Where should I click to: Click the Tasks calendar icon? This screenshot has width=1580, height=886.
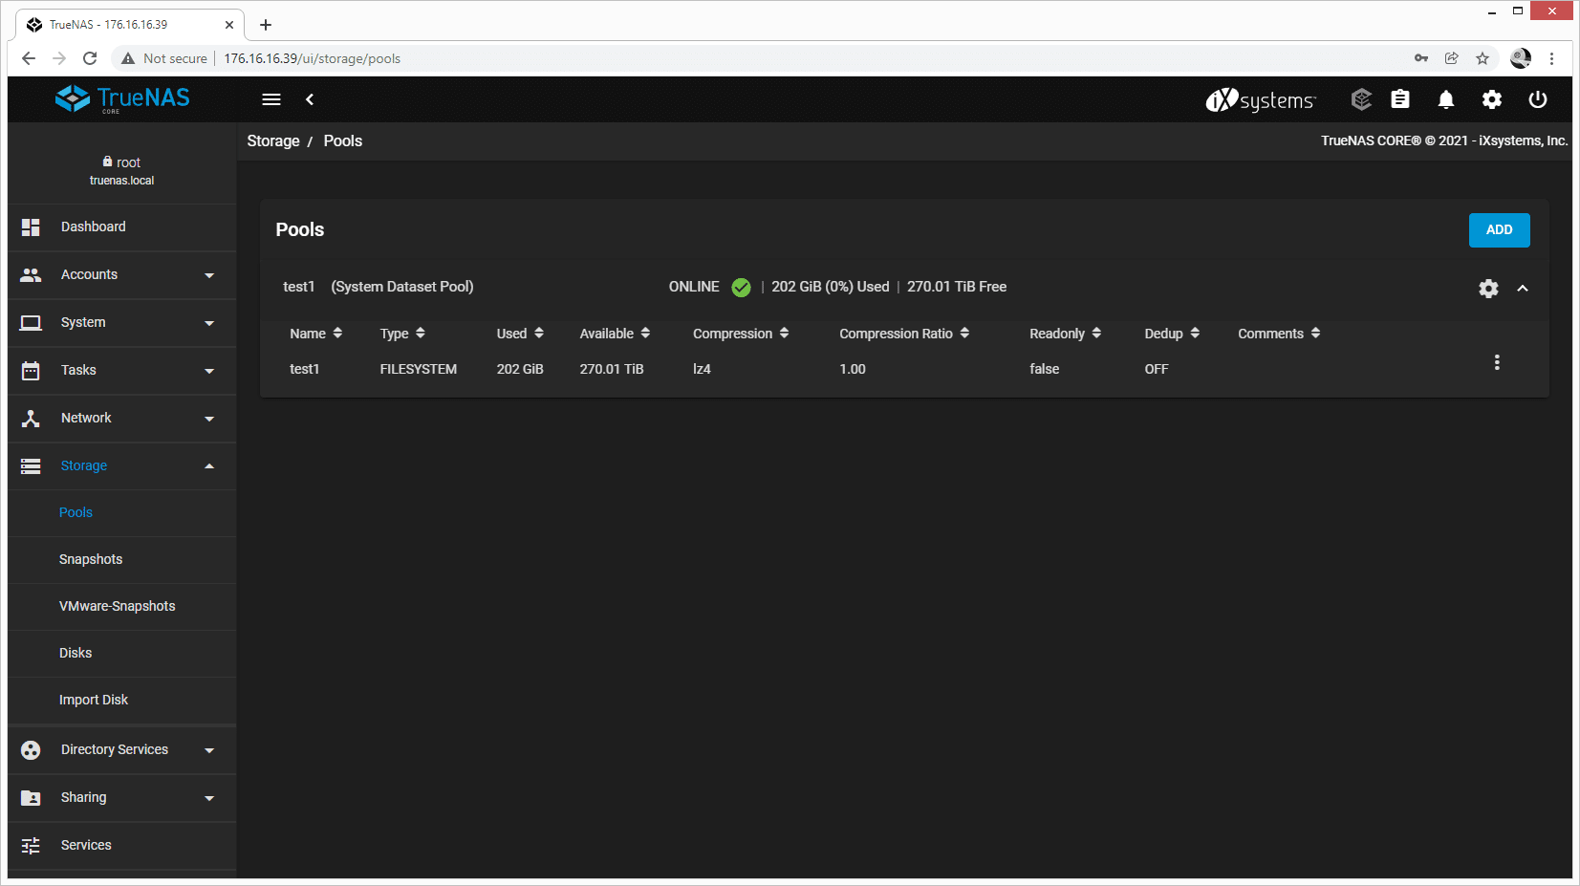[x=31, y=370]
